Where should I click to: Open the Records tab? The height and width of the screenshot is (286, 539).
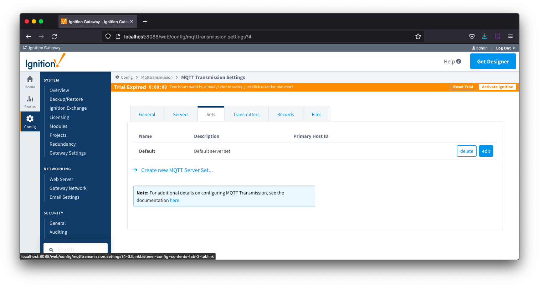pos(286,114)
